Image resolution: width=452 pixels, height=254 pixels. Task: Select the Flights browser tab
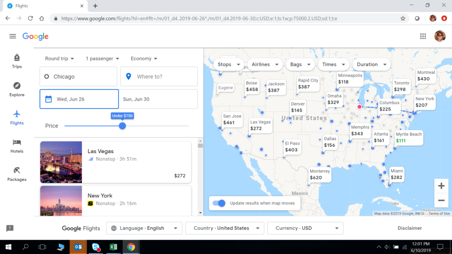[45, 6]
